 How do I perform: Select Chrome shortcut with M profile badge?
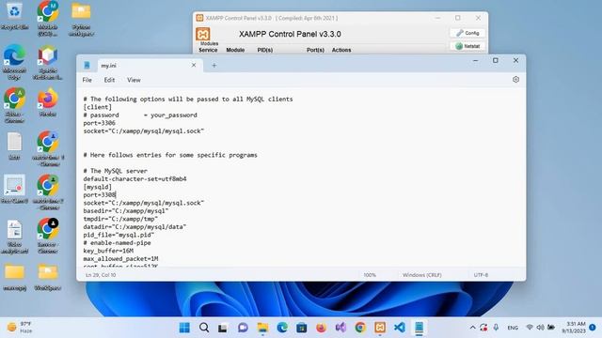click(48, 18)
